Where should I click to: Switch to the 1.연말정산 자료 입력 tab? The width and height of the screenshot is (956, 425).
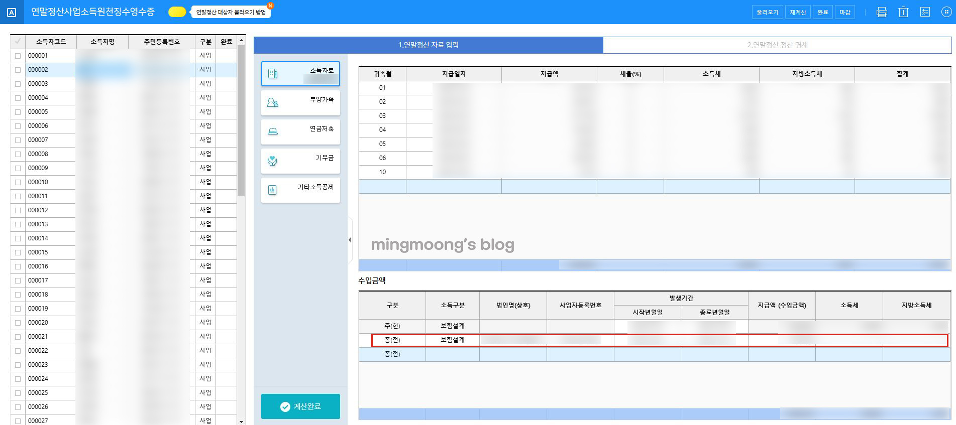pyautogui.click(x=429, y=45)
